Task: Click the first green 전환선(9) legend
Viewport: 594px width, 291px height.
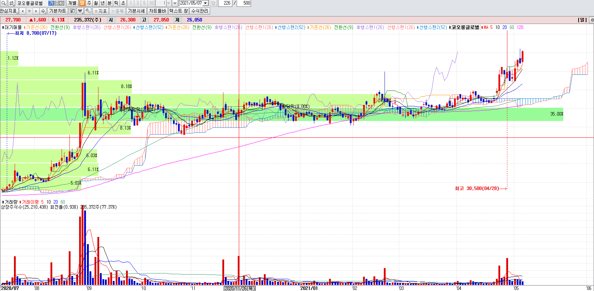Action: [60, 27]
